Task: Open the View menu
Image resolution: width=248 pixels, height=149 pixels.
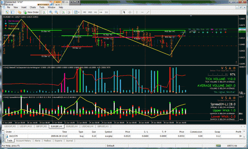Action: 15,7
